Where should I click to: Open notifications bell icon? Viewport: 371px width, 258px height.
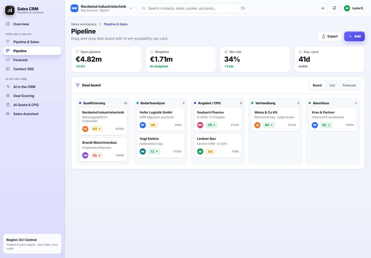tap(334, 8)
